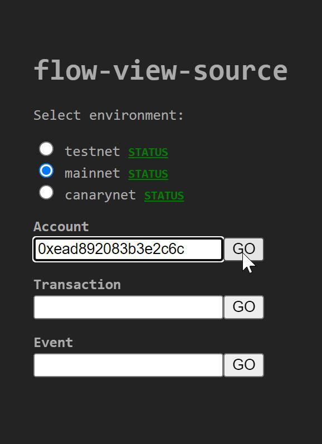This screenshot has height=444, width=322.
Task: Select the testnet radio button
Action: [46, 149]
